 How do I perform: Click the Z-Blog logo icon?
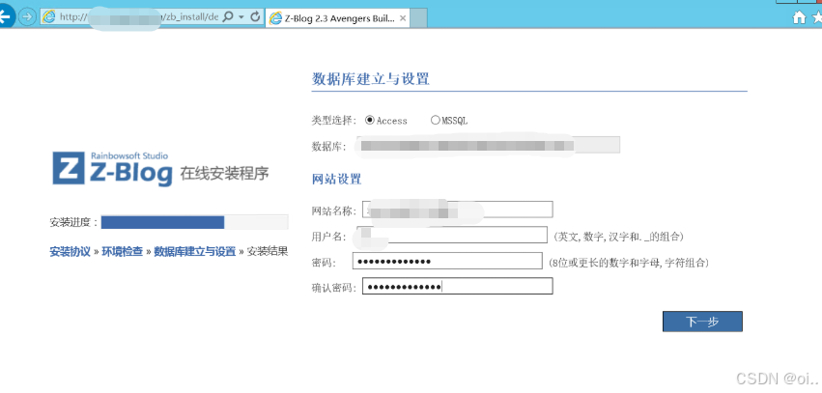point(69,168)
